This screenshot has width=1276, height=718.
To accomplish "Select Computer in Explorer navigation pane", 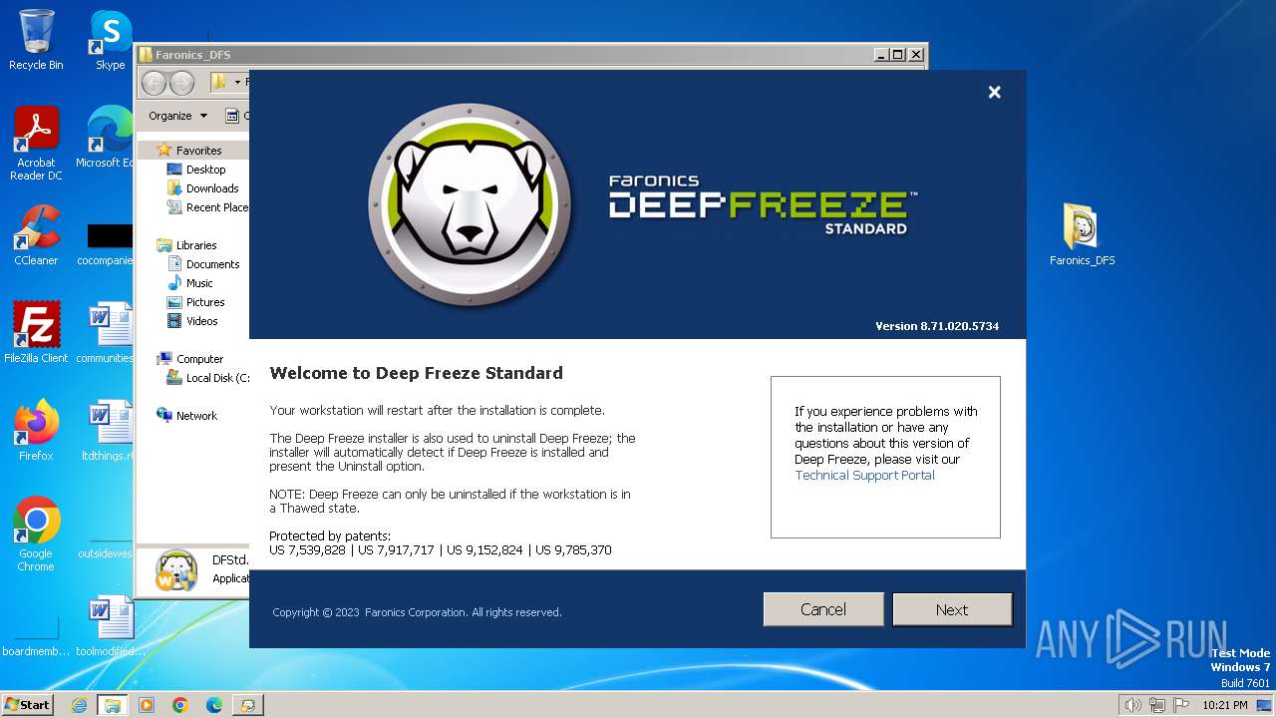I will tap(199, 359).
